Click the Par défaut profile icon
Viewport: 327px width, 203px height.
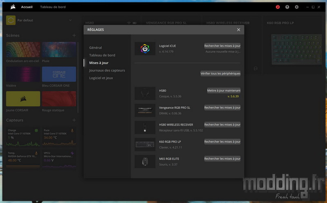pyautogui.click(x=11, y=20)
